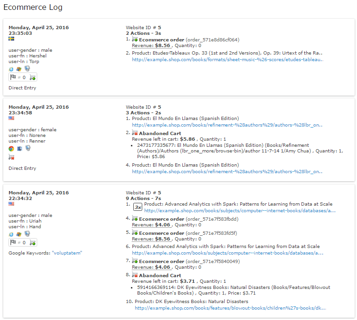Click the "voluptatem" Google keyword link
357x320 pixels.
[67, 253]
